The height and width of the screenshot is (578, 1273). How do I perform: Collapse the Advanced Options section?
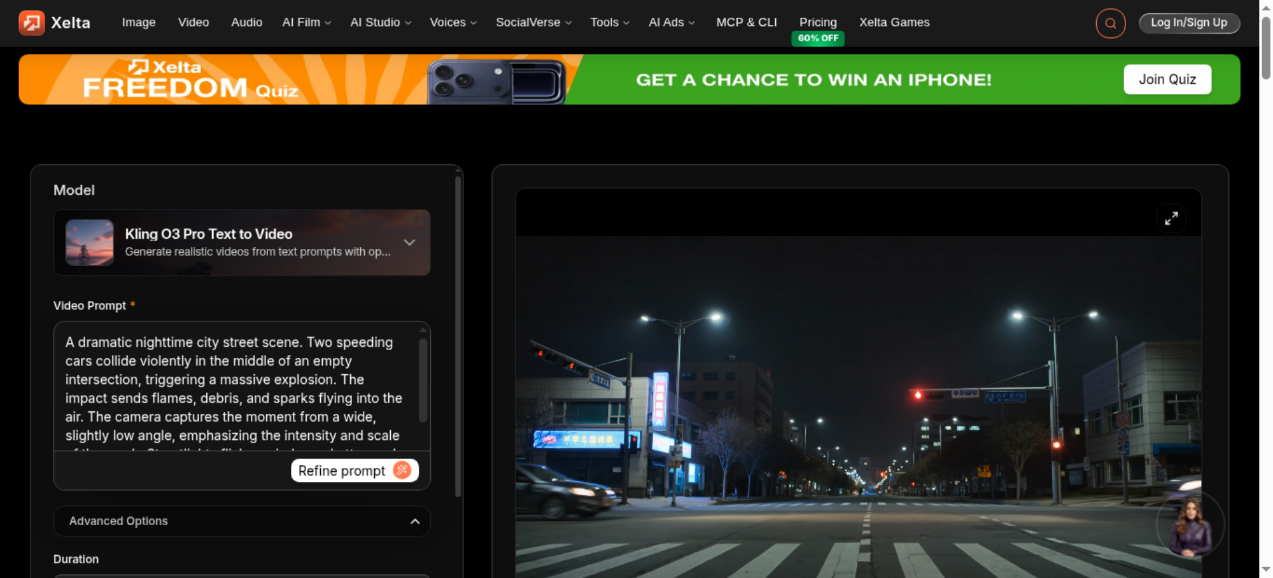click(242, 521)
